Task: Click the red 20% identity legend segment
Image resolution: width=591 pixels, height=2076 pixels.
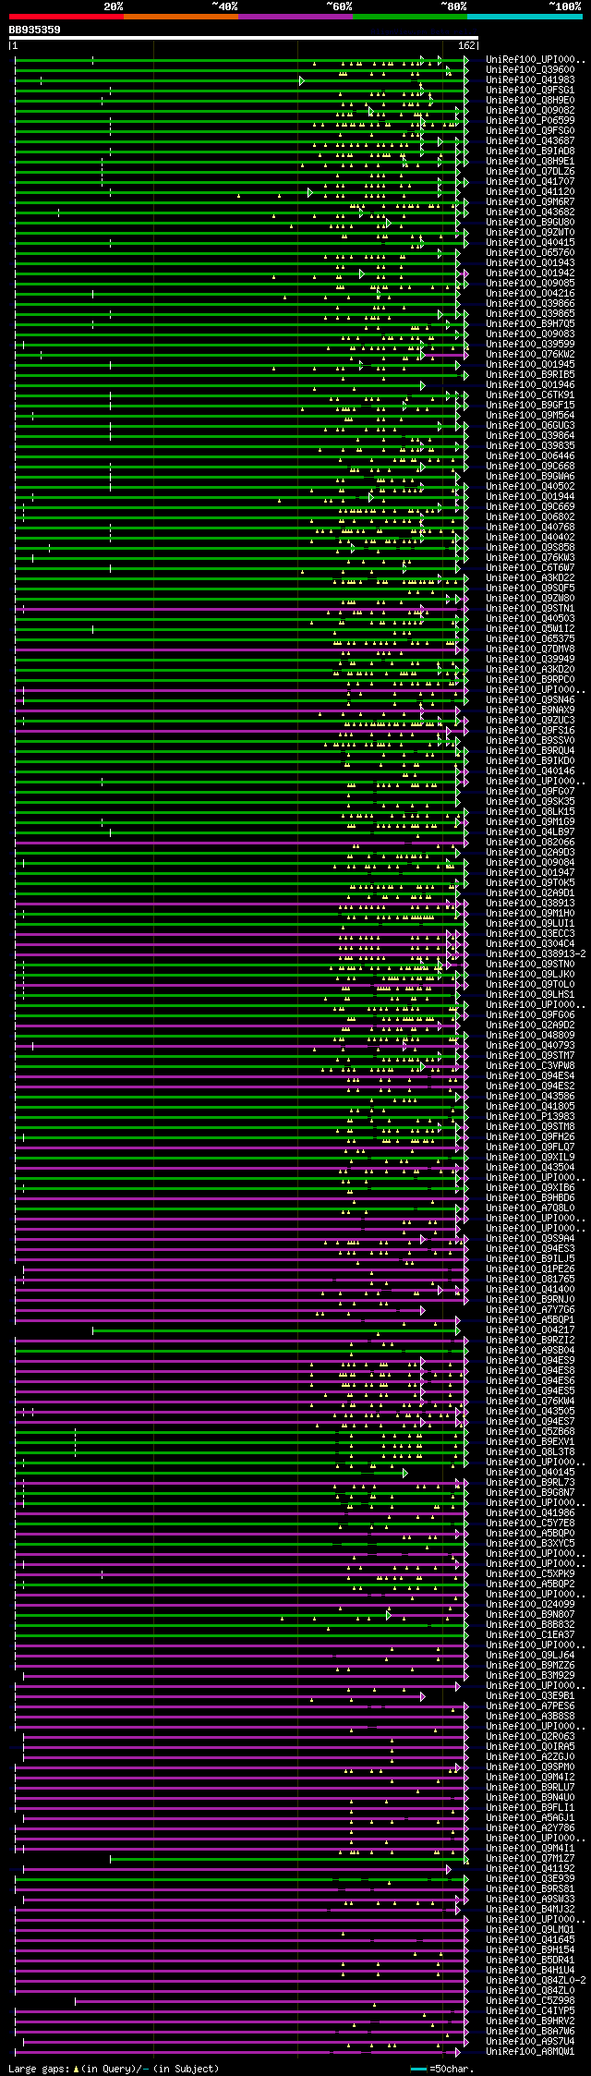Action: (66, 16)
